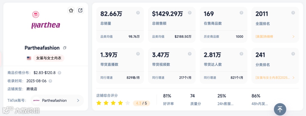306x116 pixels.
Task: Click help icon on 分类排名 card
Action: click(x=293, y=54)
